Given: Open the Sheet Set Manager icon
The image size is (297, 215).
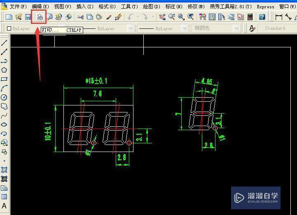Looking at the screenshot, I should tap(231, 17).
